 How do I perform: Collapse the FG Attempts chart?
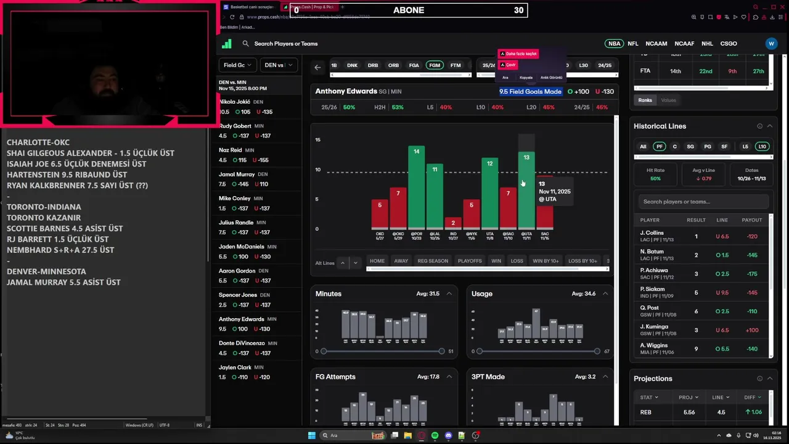(449, 377)
